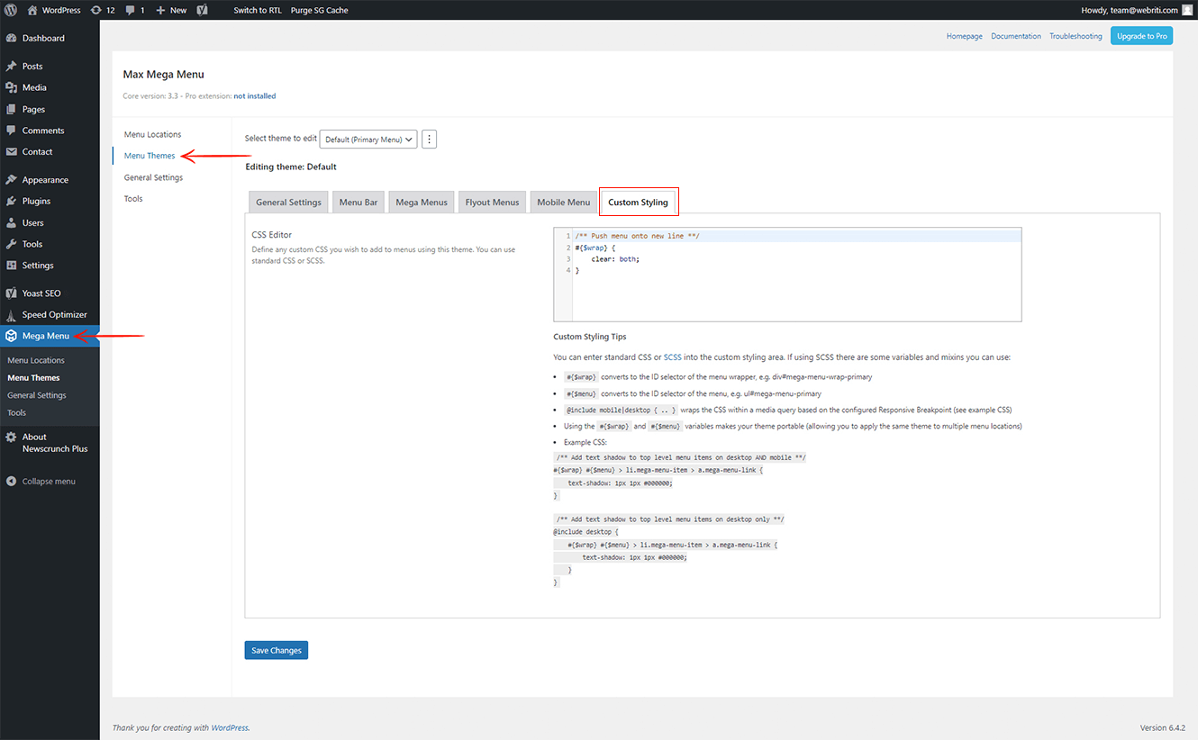Switch to the Menu Bar tab

[358, 203]
